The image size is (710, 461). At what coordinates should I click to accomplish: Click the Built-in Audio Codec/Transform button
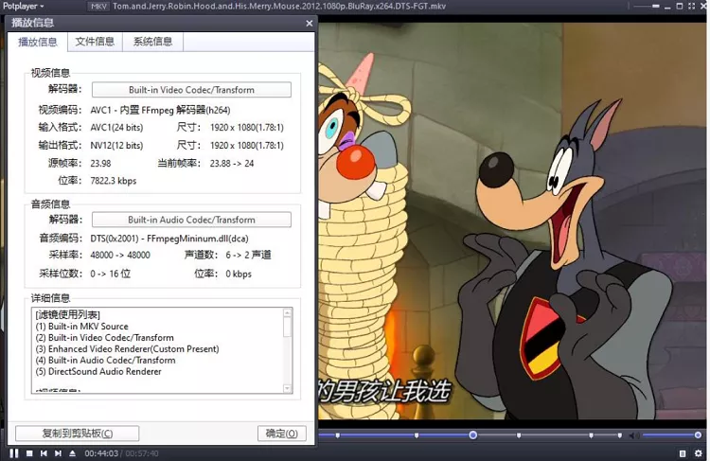pyautogui.click(x=191, y=220)
